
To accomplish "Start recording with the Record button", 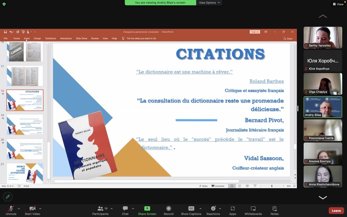I will click(168, 211).
